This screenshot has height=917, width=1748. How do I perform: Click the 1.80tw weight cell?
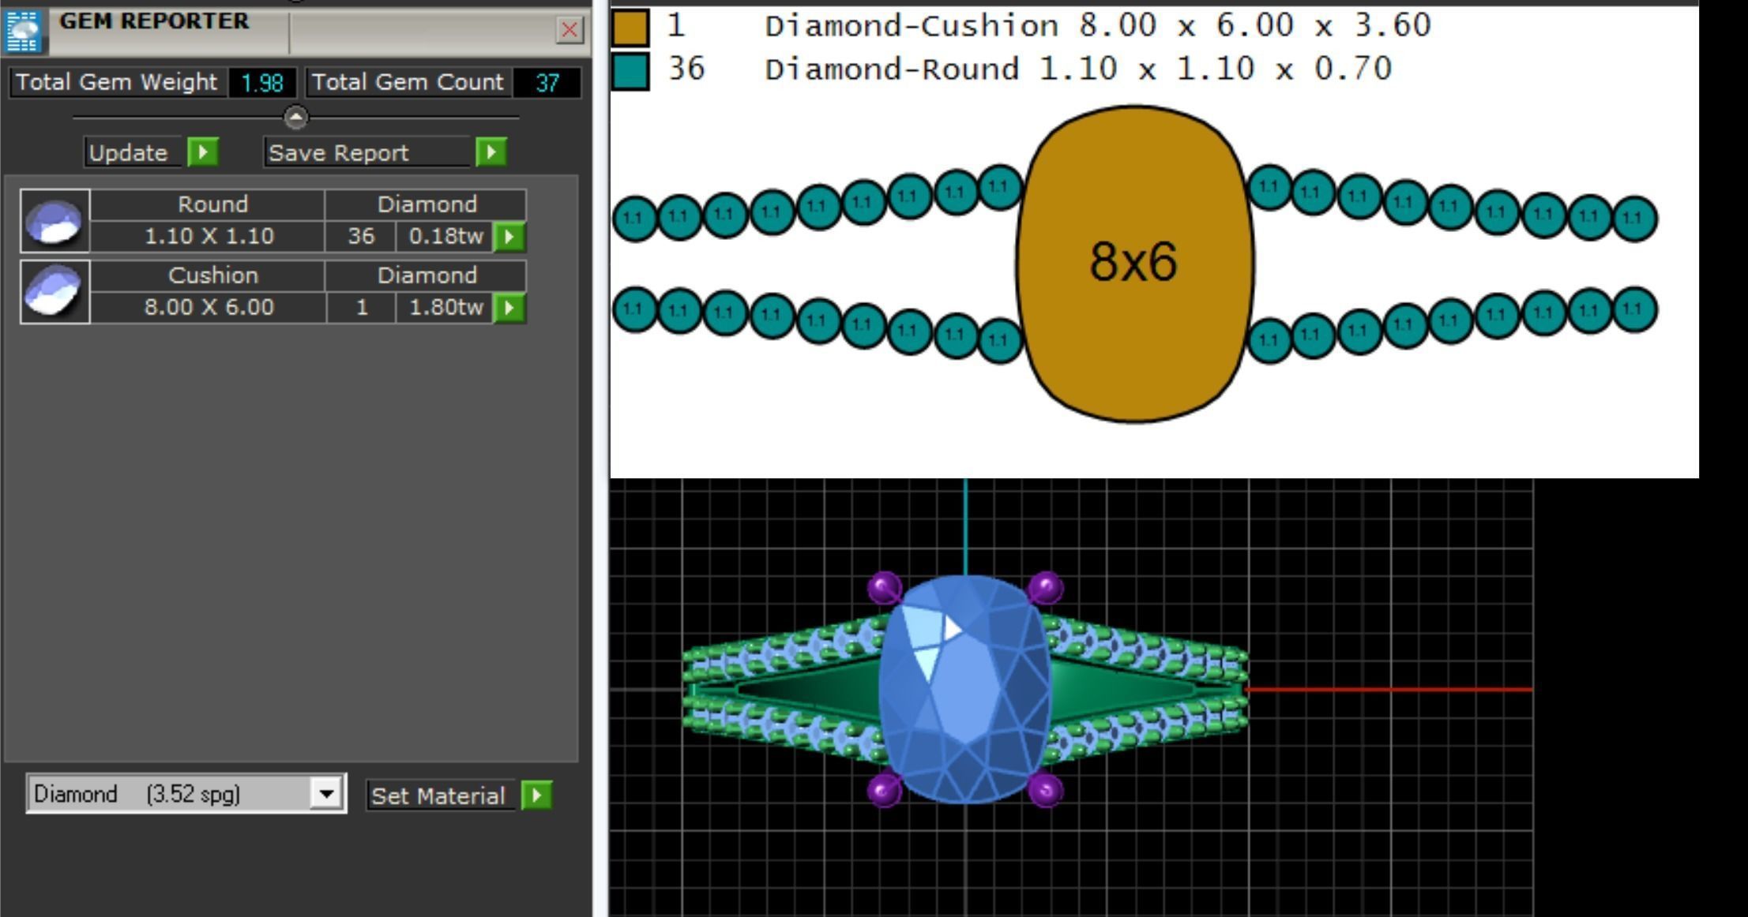pyautogui.click(x=445, y=307)
